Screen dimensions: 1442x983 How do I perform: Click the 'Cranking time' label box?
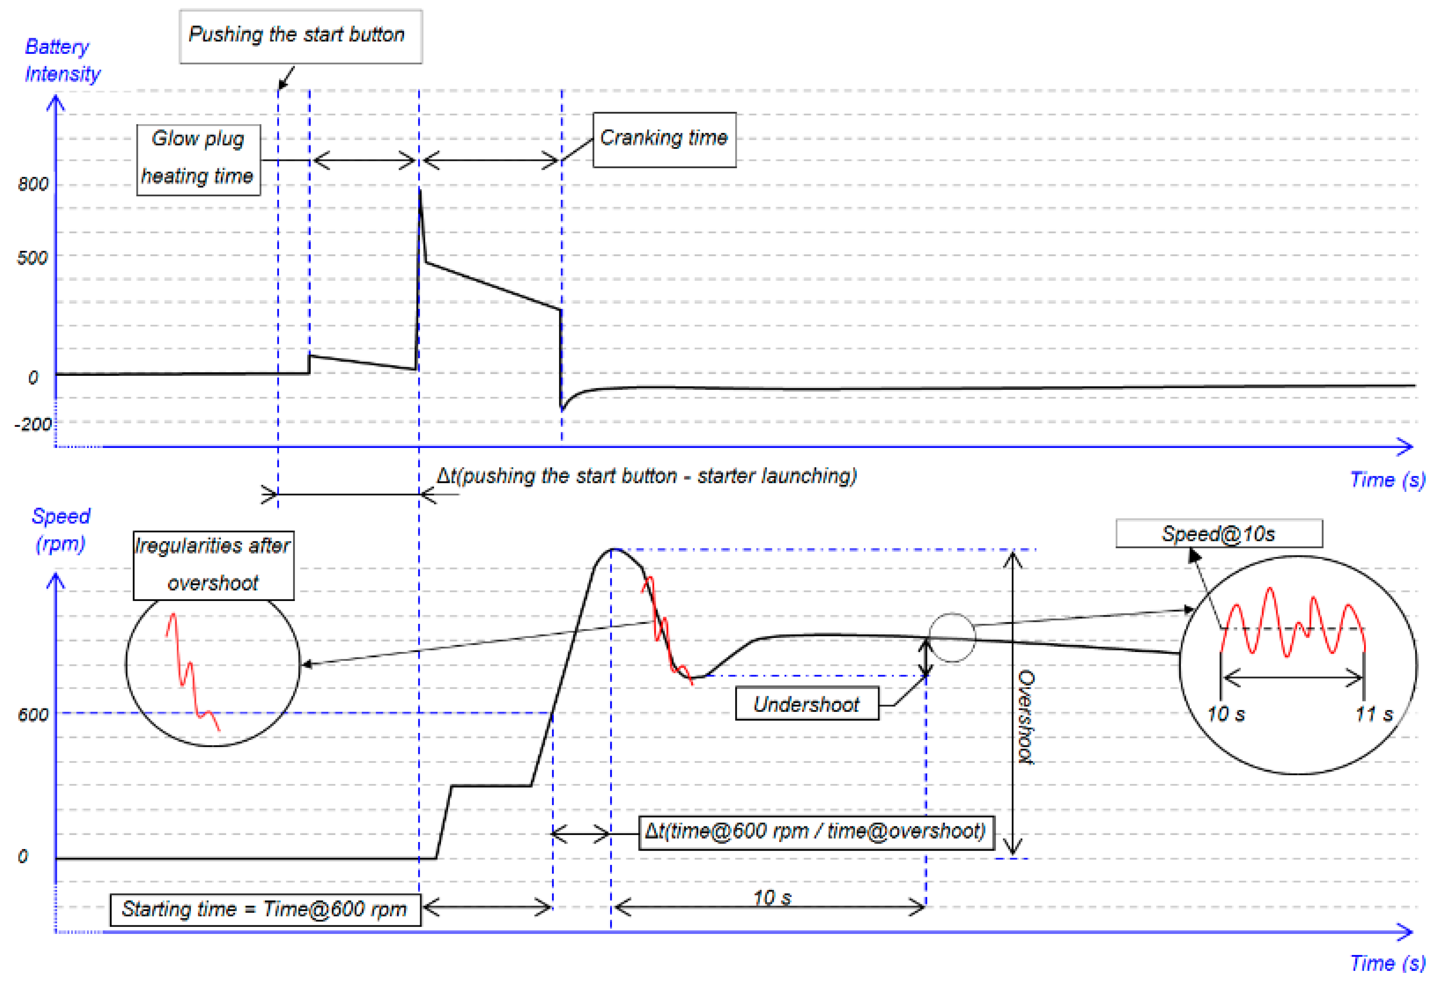click(664, 139)
